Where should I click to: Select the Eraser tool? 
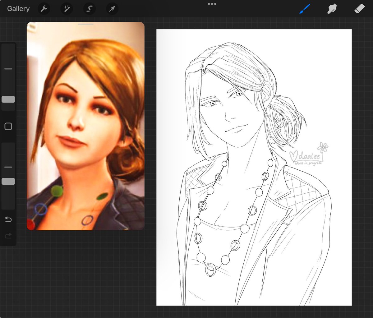pyautogui.click(x=359, y=9)
